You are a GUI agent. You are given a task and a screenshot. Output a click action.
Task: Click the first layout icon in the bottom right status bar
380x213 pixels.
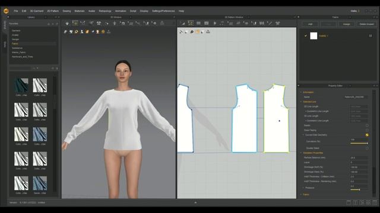(349, 202)
